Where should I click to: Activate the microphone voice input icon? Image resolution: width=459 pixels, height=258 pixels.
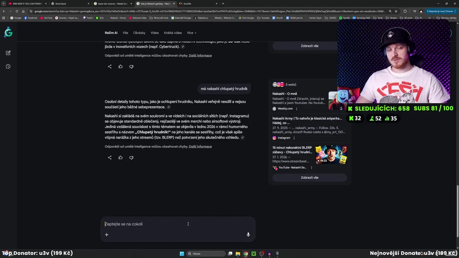[x=248, y=235]
